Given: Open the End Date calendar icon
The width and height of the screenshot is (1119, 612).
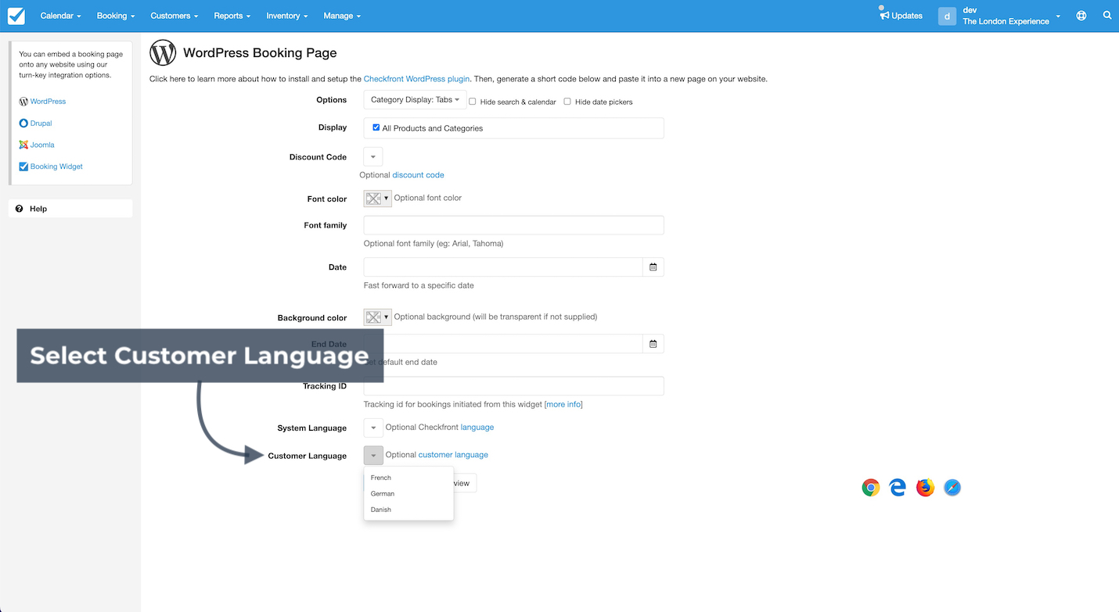Looking at the screenshot, I should [x=653, y=344].
